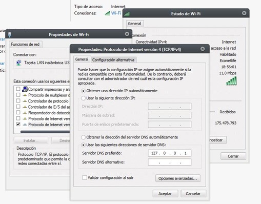Select 'Funciones de red' tab
This screenshot has height=204, width=261.
(x=25, y=45)
